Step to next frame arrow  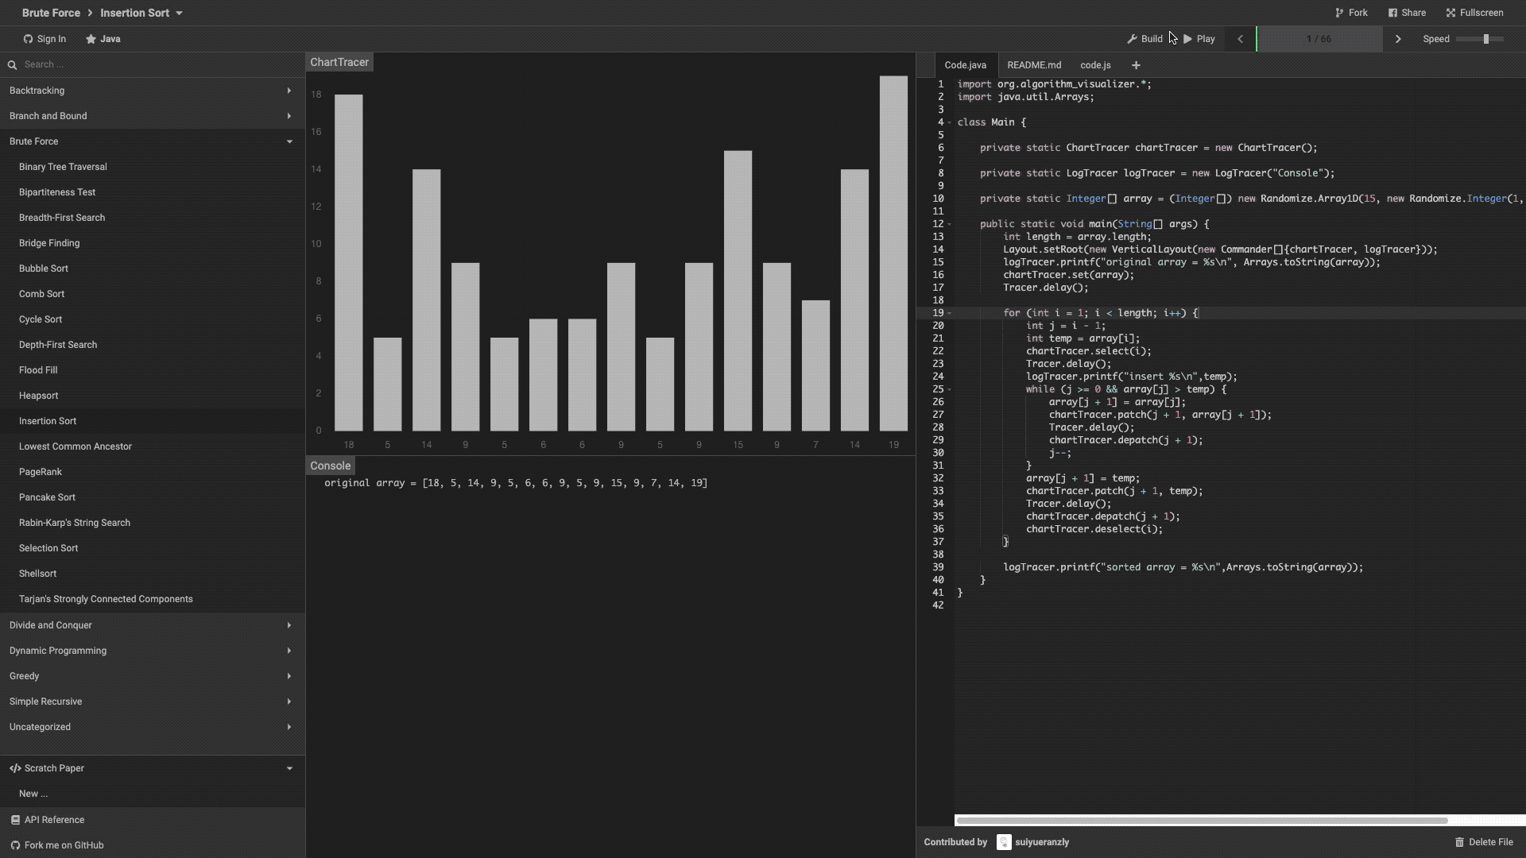pyautogui.click(x=1398, y=39)
